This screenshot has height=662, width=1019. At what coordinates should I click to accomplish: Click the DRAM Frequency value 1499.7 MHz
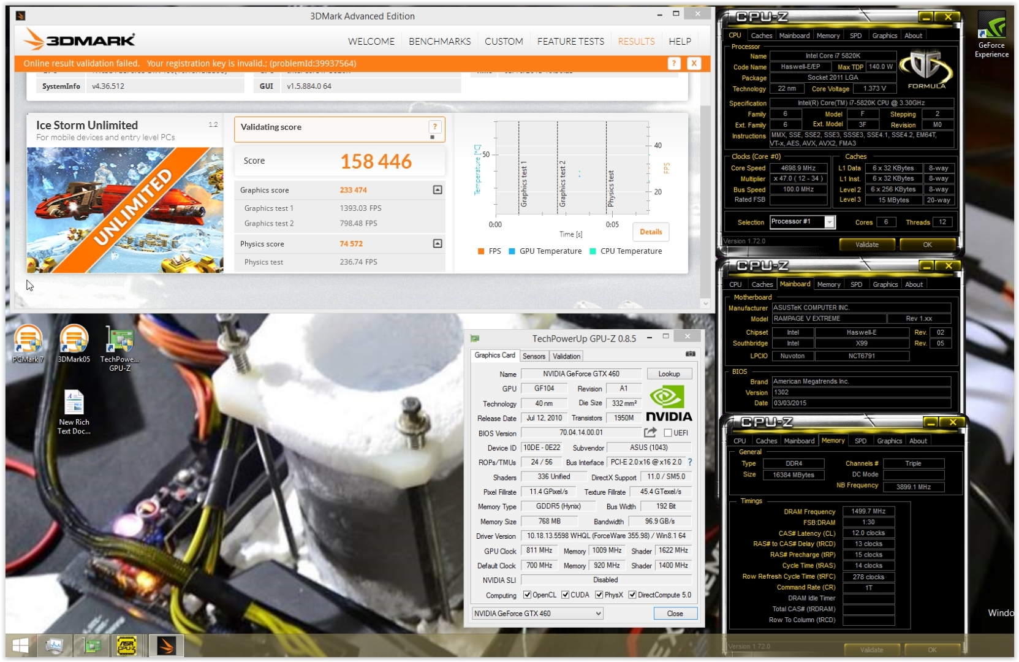pyautogui.click(x=868, y=511)
